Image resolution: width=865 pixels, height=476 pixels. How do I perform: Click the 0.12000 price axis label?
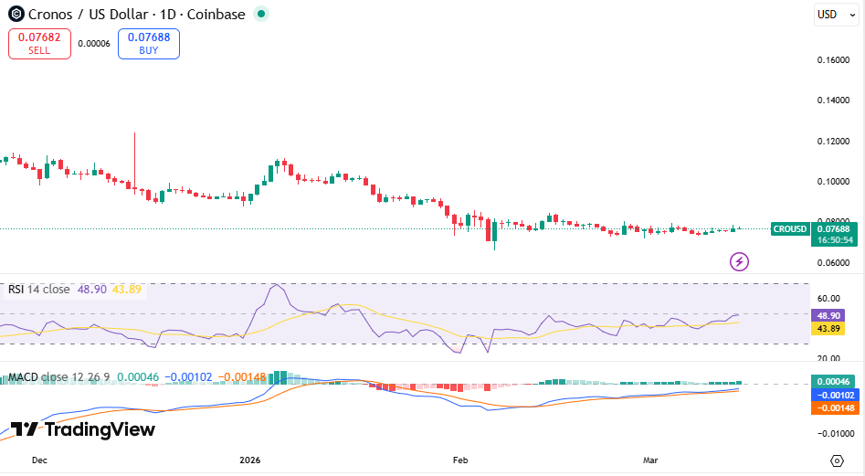click(833, 142)
